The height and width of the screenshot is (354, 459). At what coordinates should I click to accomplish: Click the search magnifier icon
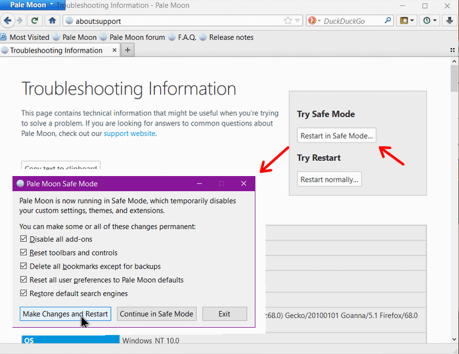click(387, 20)
